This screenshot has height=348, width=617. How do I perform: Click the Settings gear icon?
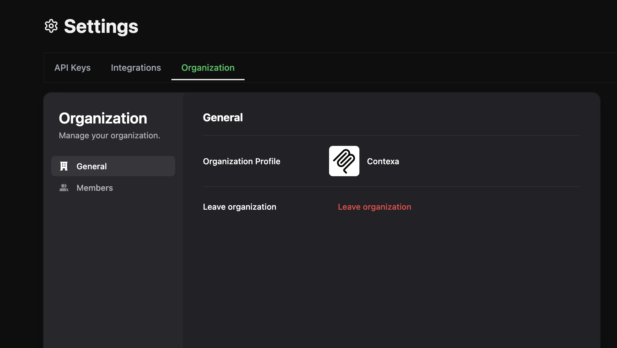(x=51, y=26)
